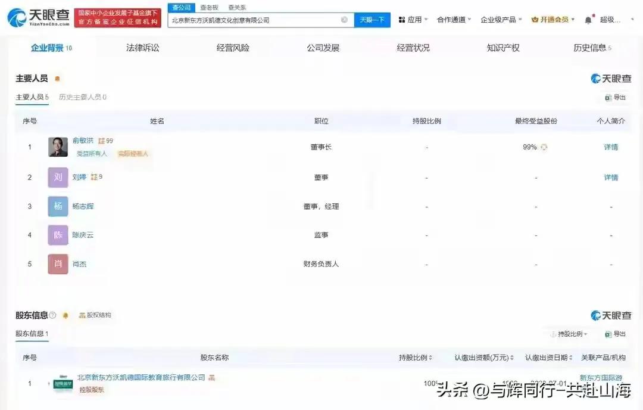Screen dimensions: 643x410
Task: Open the 合作通道 dropdown menu
Action: point(454,20)
